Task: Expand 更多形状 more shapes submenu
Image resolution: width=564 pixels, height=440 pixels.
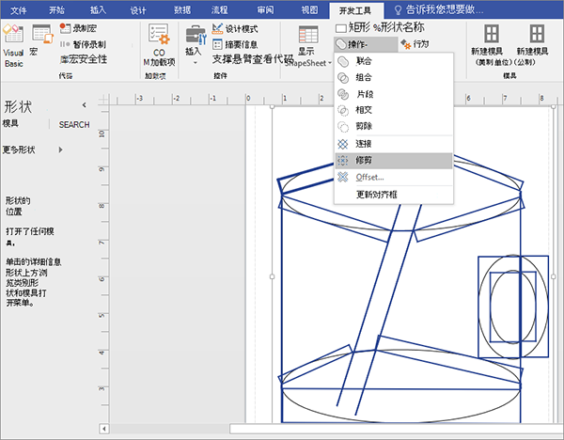Action: (x=34, y=149)
